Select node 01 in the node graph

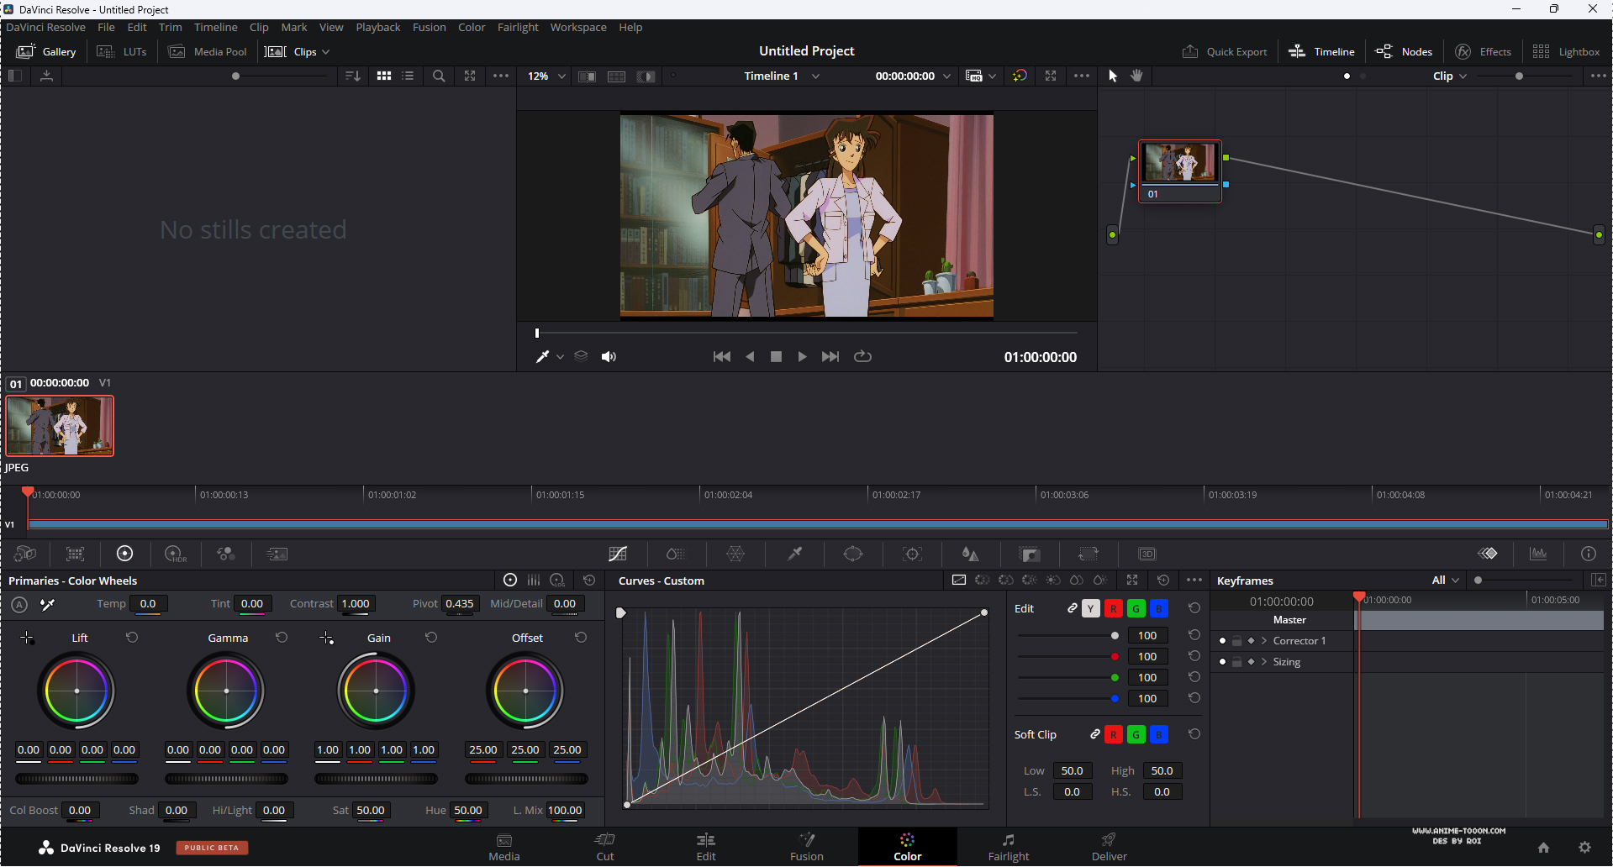coord(1180,171)
